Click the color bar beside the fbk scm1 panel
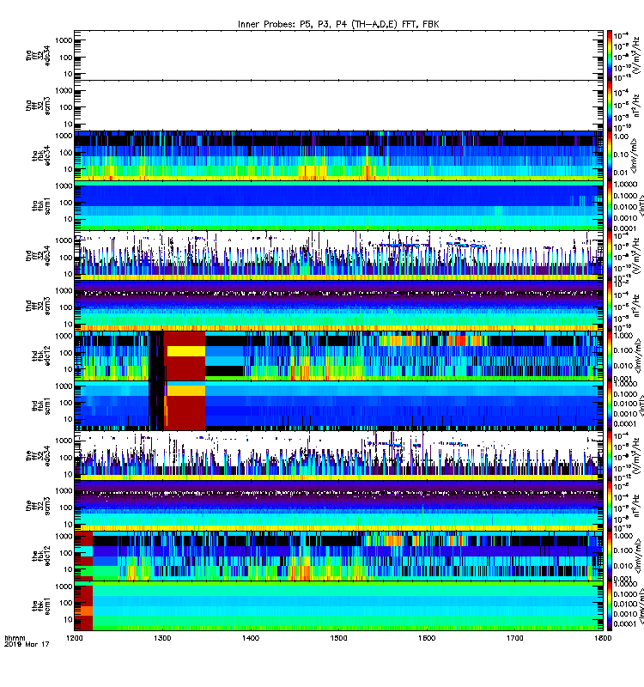 pos(610,606)
